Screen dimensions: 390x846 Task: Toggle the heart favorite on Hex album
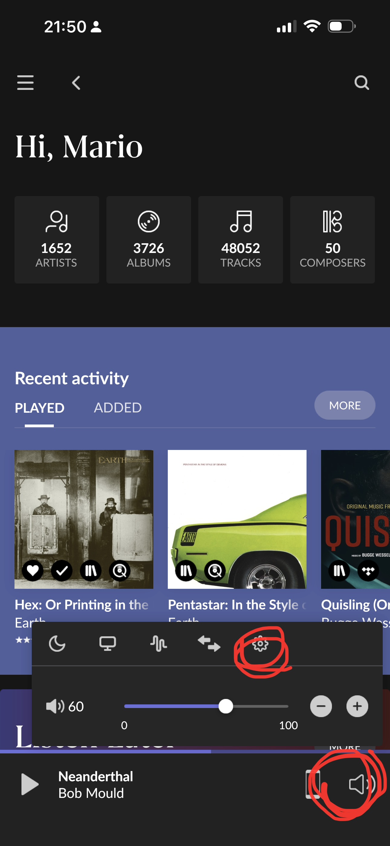click(33, 570)
